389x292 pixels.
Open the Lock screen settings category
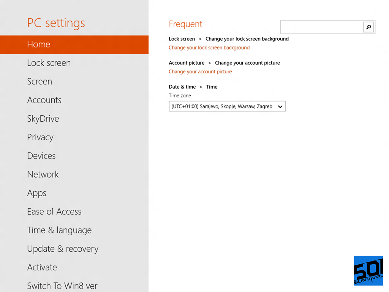coord(49,63)
